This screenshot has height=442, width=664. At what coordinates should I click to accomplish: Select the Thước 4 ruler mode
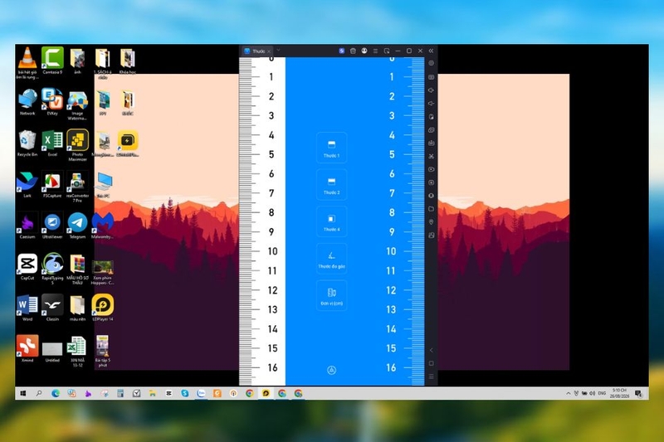click(x=331, y=221)
